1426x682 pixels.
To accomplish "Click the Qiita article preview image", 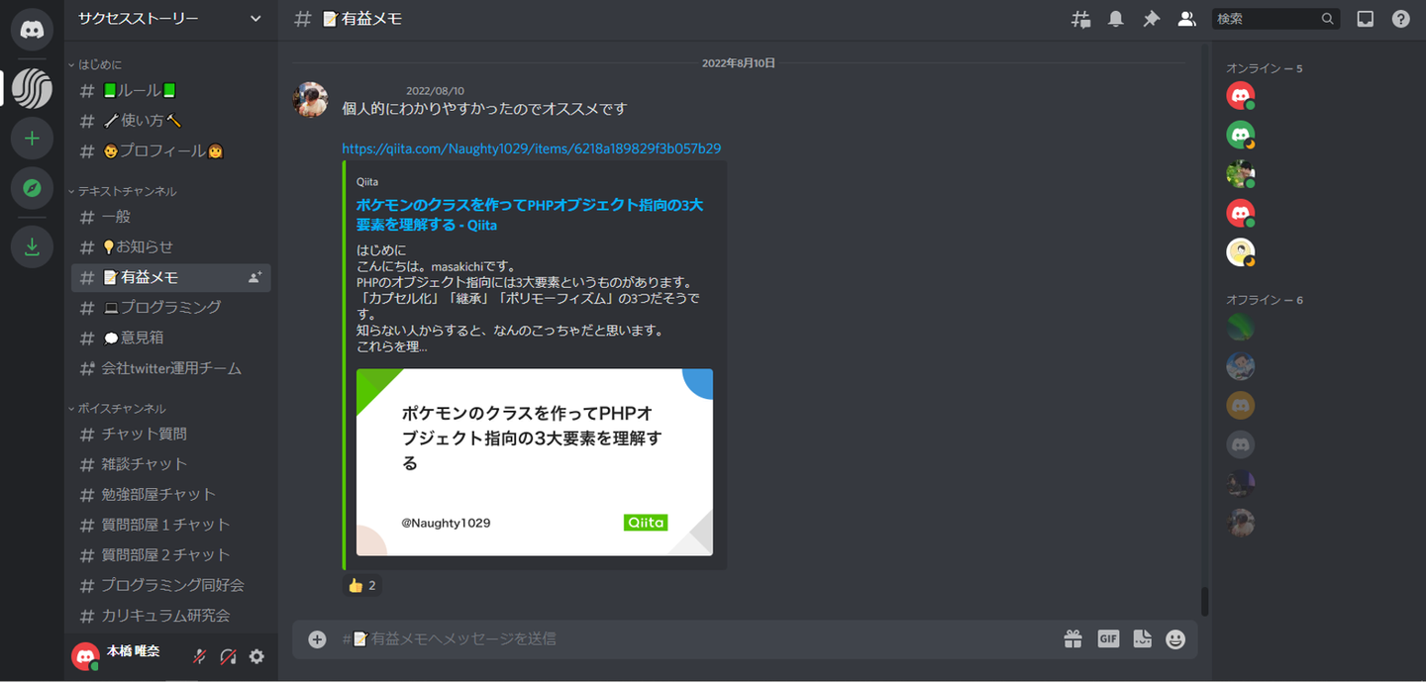I will (x=535, y=462).
